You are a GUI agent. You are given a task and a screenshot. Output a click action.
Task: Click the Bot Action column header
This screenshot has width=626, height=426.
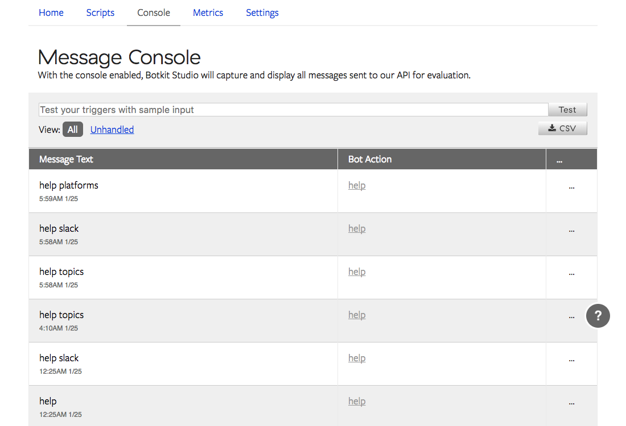[442, 159]
